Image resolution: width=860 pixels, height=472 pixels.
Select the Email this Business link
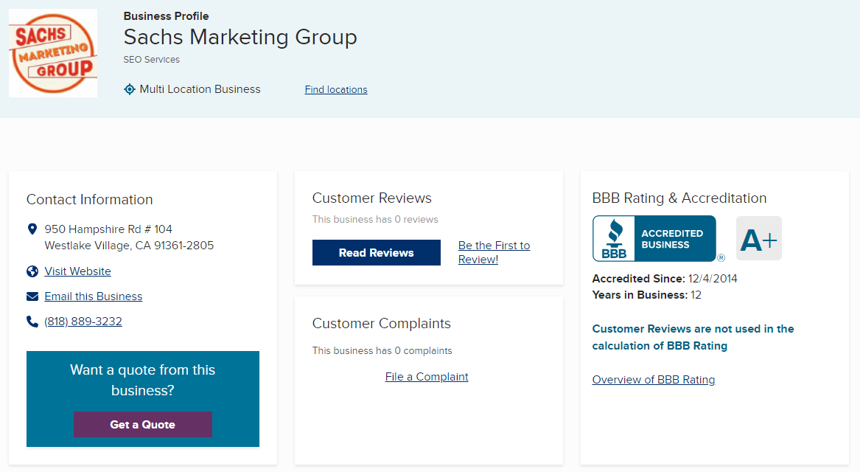click(x=94, y=296)
